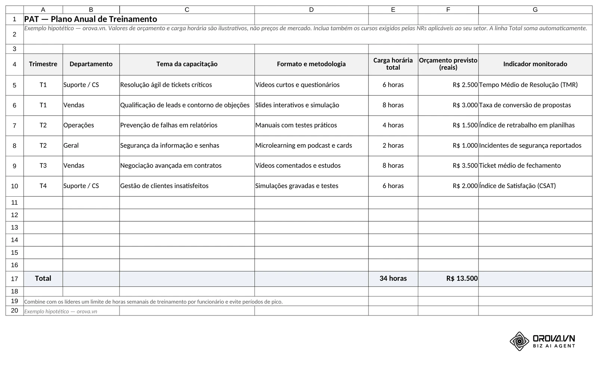This screenshot has width=598, height=366.
Task: Select the 'R$ 3.500' budget cell
Action: 448,166
